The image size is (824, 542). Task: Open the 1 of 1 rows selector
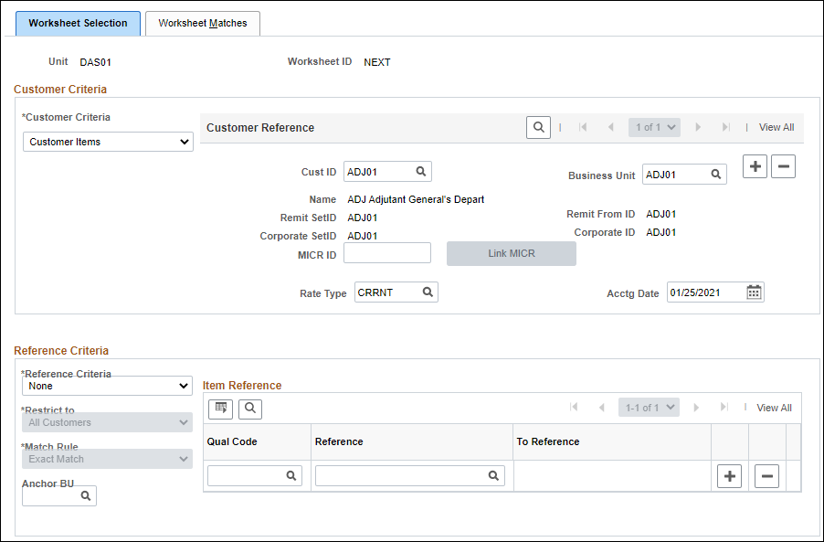pos(654,127)
